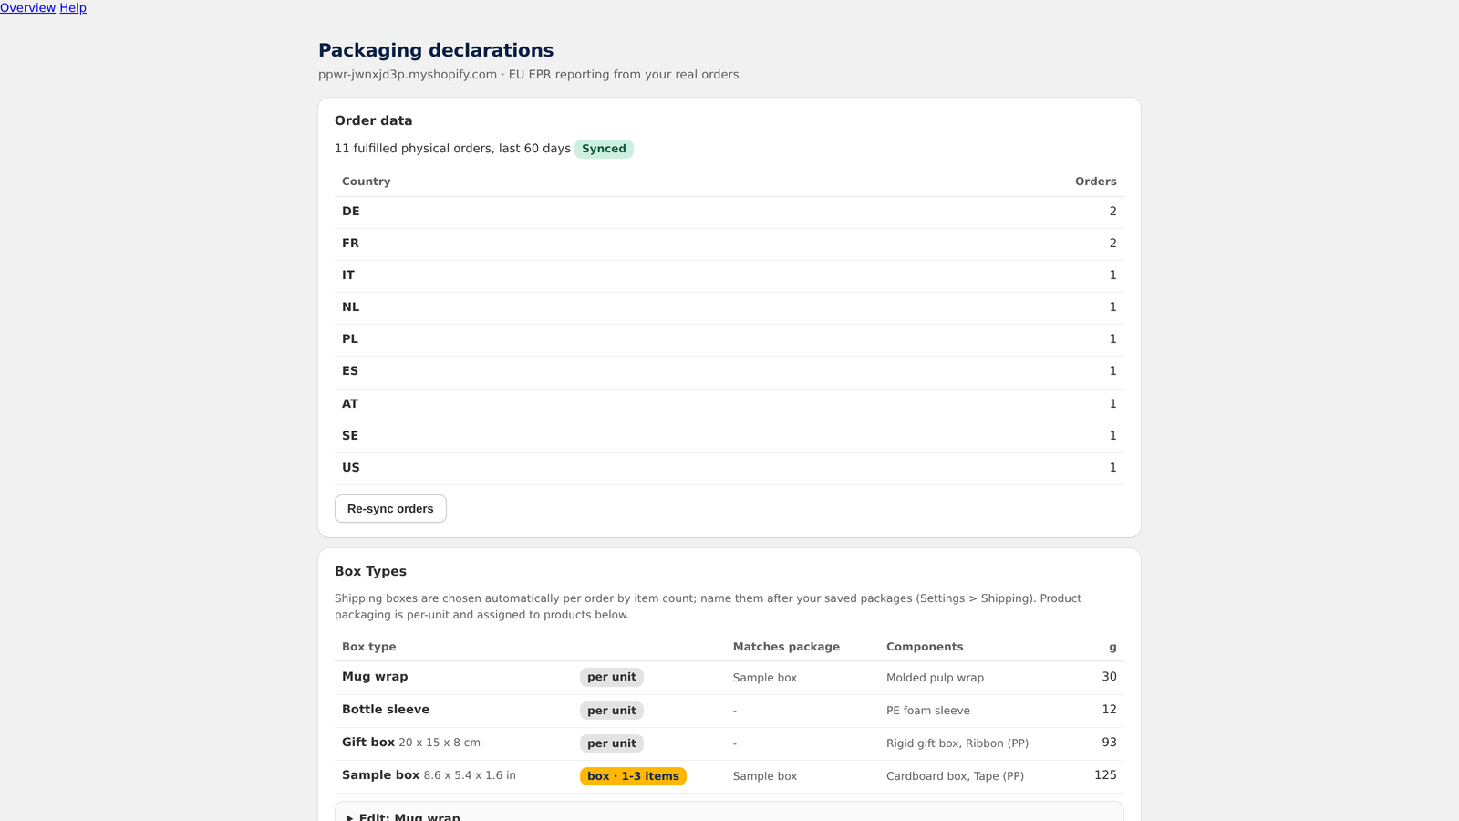The image size is (1459, 821).
Task: Open the Overview link
Action: point(27,8)
